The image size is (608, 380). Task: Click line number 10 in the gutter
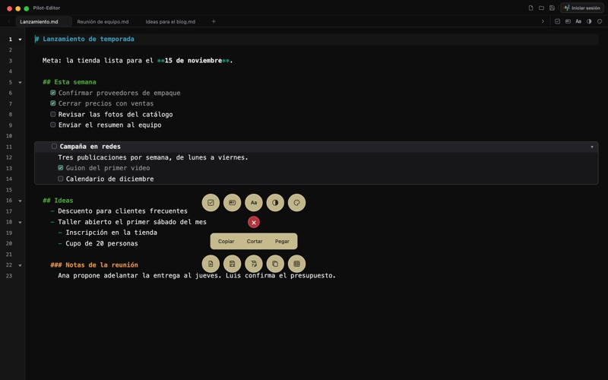point(9,136)
